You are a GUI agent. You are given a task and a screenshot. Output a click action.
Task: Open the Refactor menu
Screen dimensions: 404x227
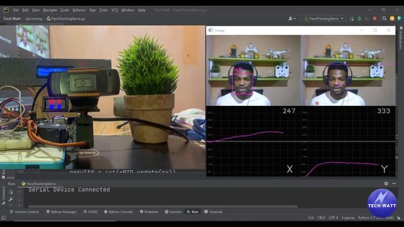[x=79, y=10]
